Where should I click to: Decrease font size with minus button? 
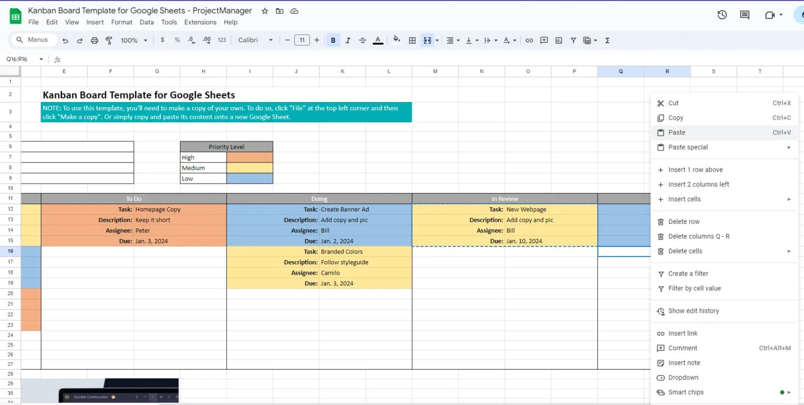click(287, 40)
